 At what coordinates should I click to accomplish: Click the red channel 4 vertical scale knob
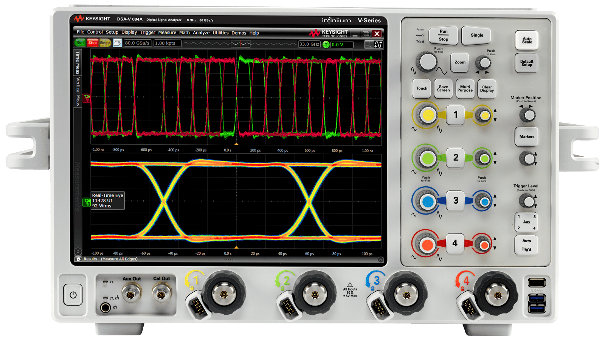point(427,245)
